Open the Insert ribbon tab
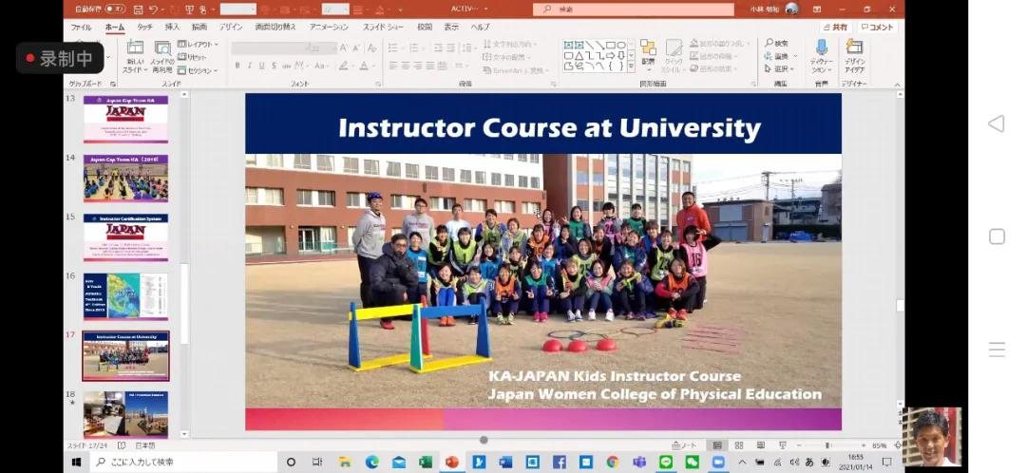 pyautogui.click(x=172, y=28)
